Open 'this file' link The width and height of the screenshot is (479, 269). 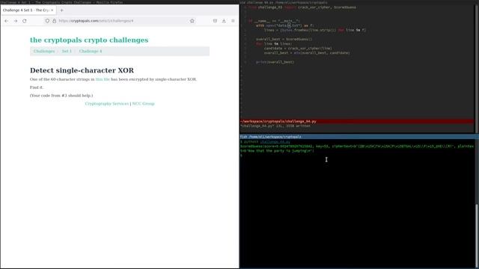point(103,79)
